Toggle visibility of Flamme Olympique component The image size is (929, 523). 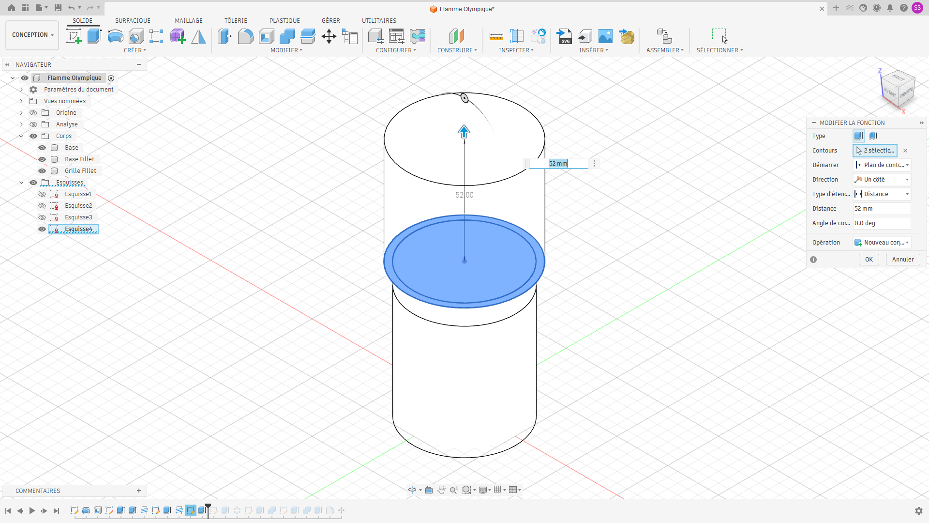point(25,78)
